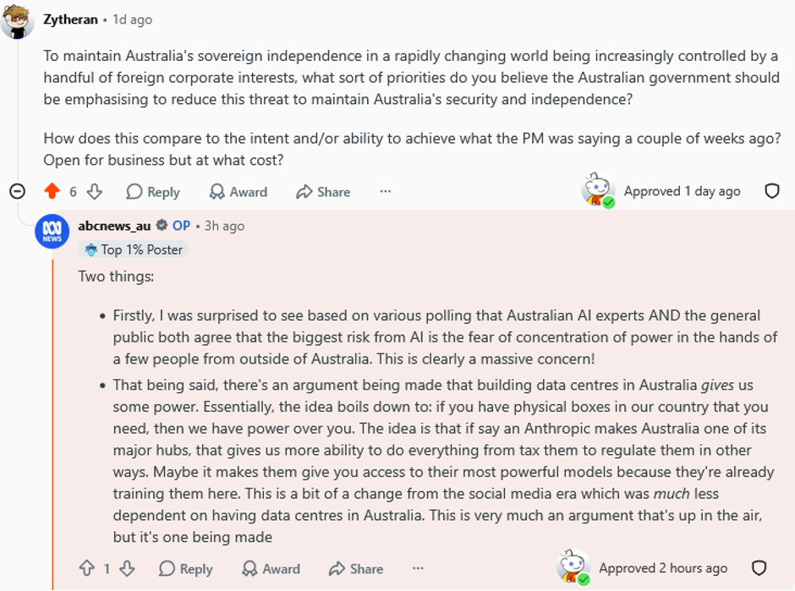
Task: Share Zytheran's comment
Action: coord(323,192)
